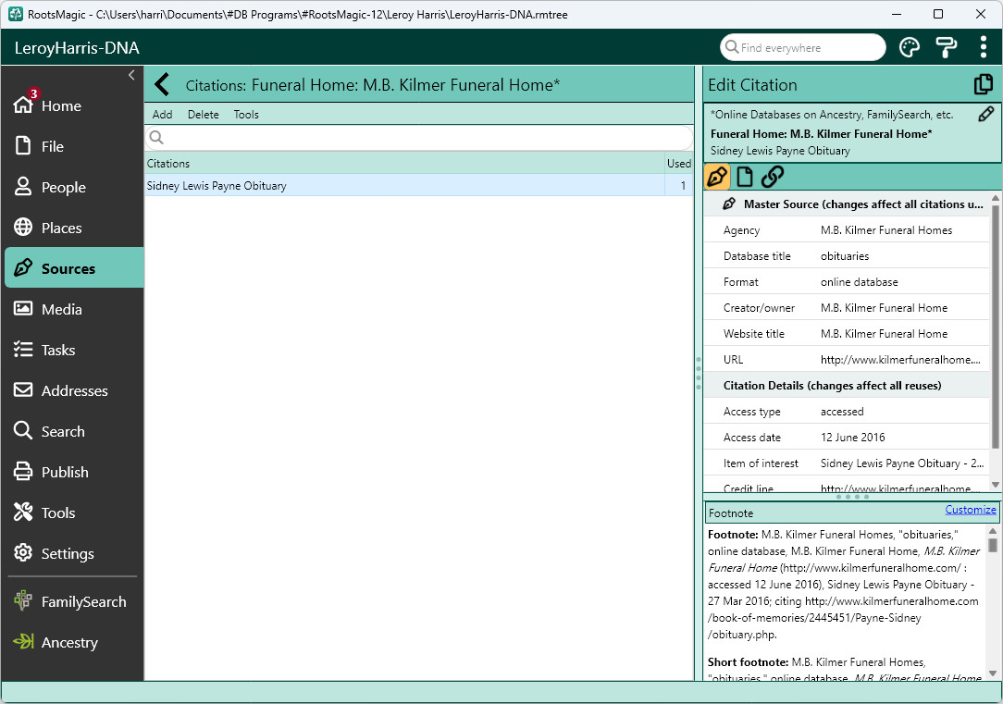
Task: Open the three-dot options menu
Action: [x=984, y=47]
